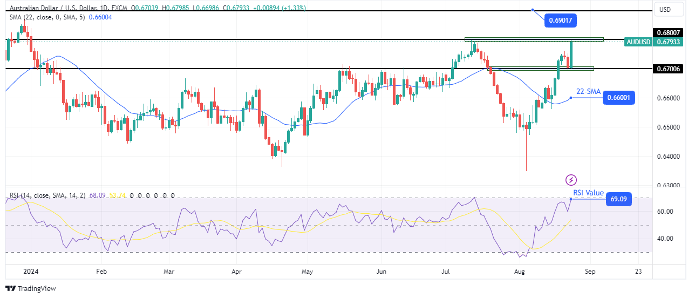
Task: Click the 40.00 RSI axis tick
Action: (664, 239)
